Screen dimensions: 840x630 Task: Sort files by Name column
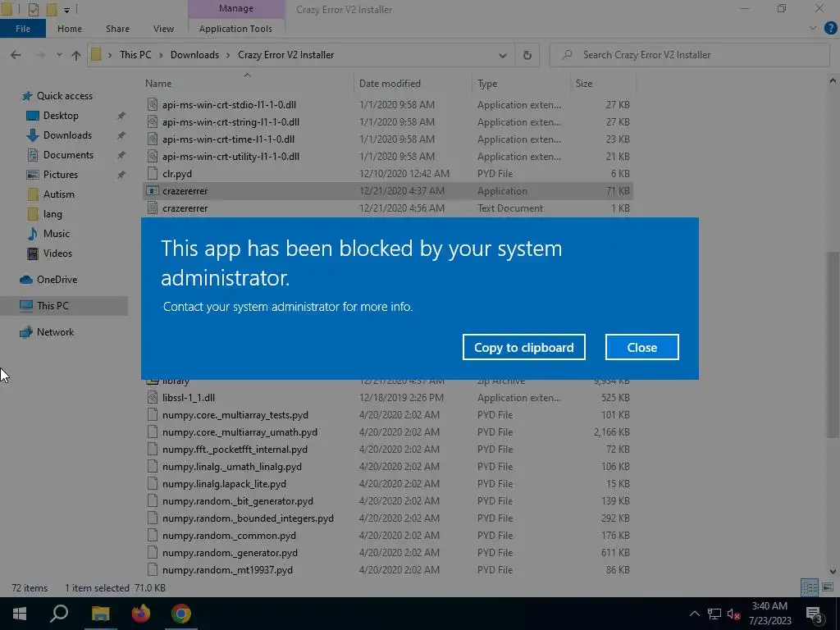[158, 84]
